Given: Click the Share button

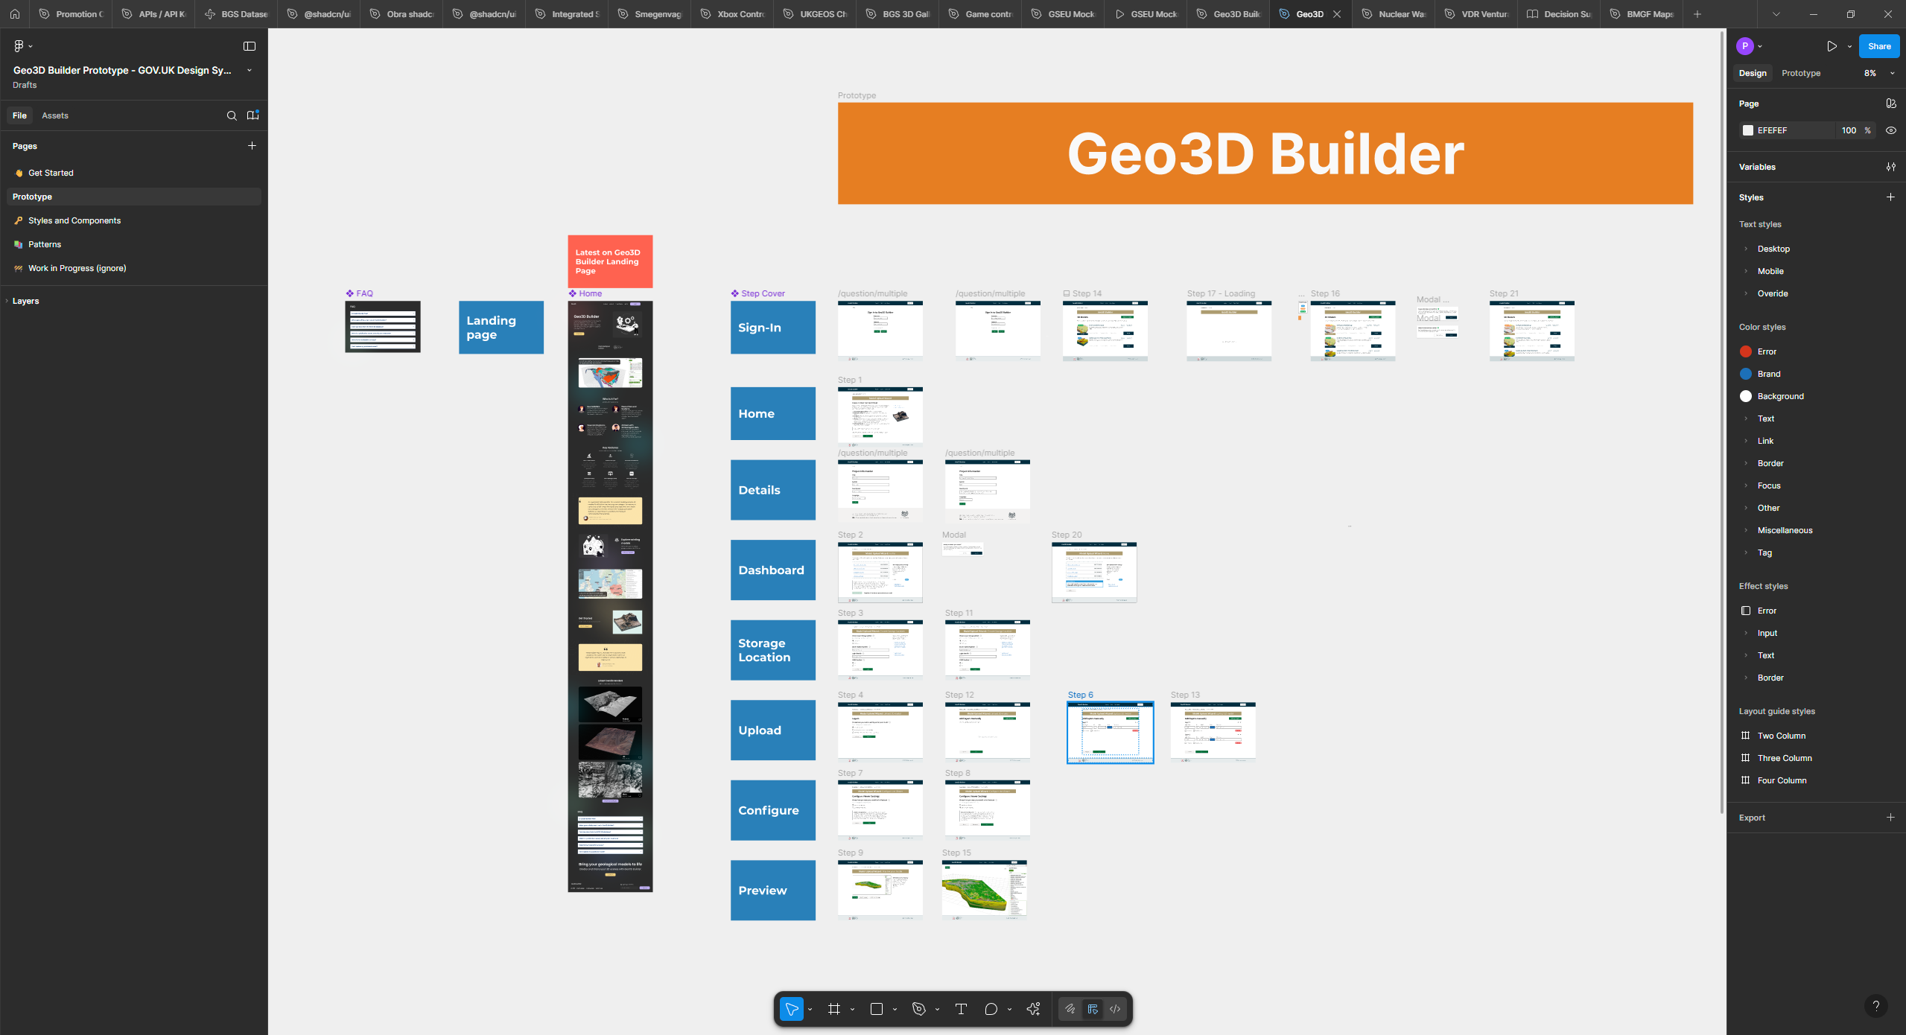Looking at the screenshot, I should pyautogui.click(x=1878, y=46).
